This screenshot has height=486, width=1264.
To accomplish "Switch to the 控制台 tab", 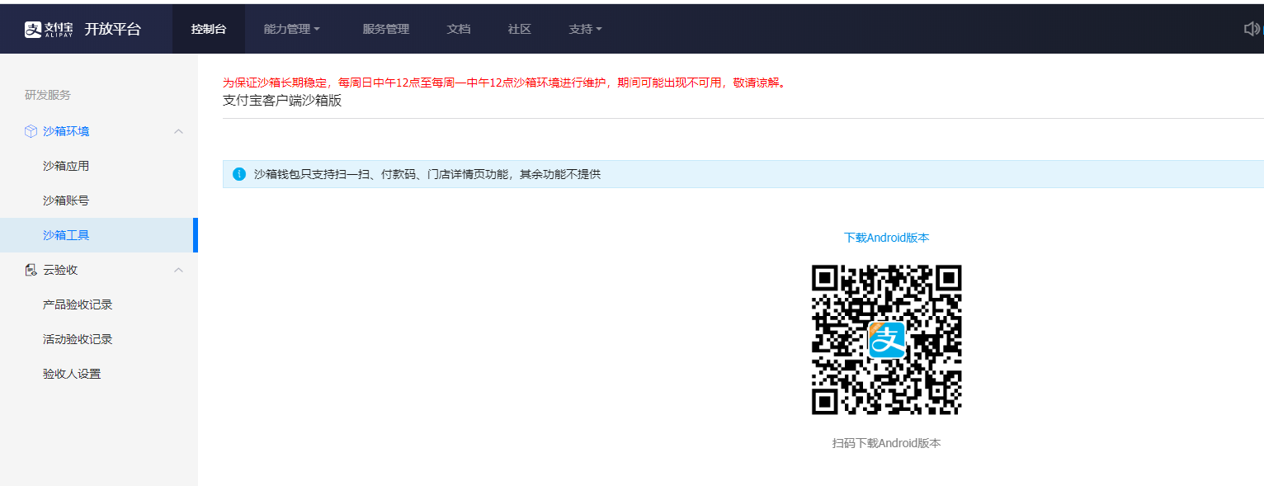I will pyautogui.click(x=209, y=29).
